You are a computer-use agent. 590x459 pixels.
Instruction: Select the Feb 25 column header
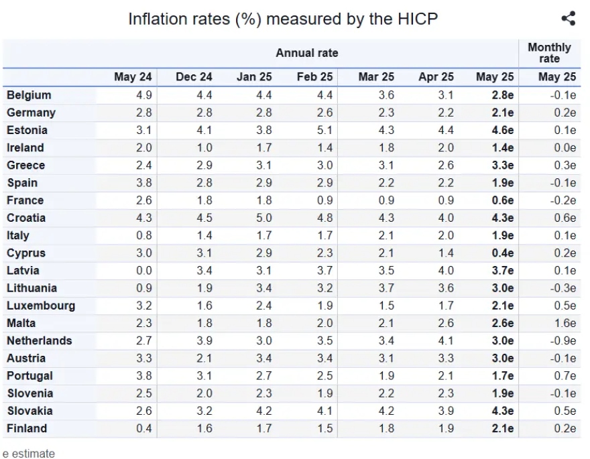(x=315, y=77)
